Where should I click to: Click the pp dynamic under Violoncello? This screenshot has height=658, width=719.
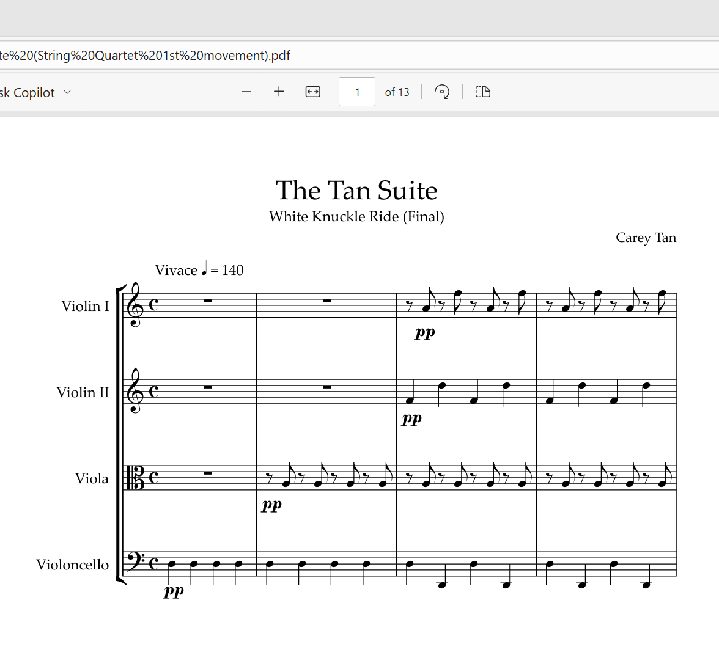click(174, 591)
